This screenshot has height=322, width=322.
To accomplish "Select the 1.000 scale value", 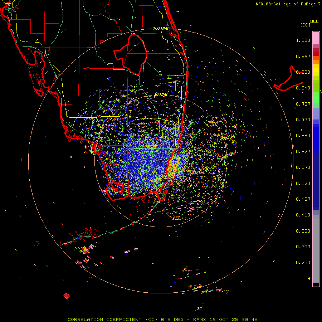I will [303, 40].
